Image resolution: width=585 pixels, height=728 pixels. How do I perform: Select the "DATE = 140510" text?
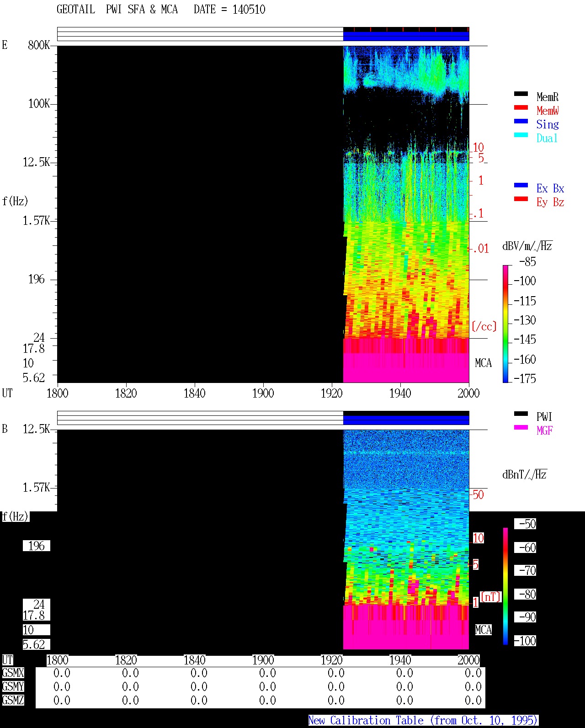229,10
